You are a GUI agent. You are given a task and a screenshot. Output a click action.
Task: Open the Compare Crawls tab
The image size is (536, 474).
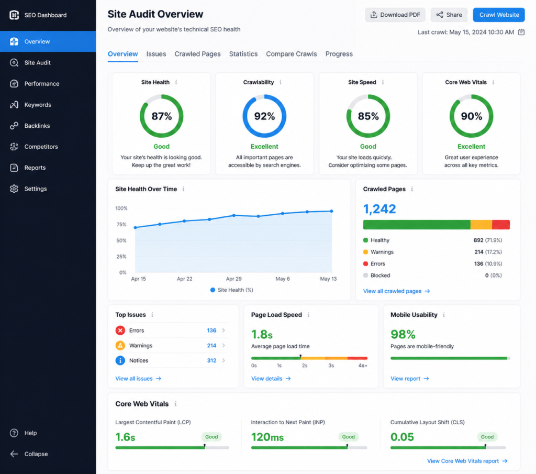291,54
